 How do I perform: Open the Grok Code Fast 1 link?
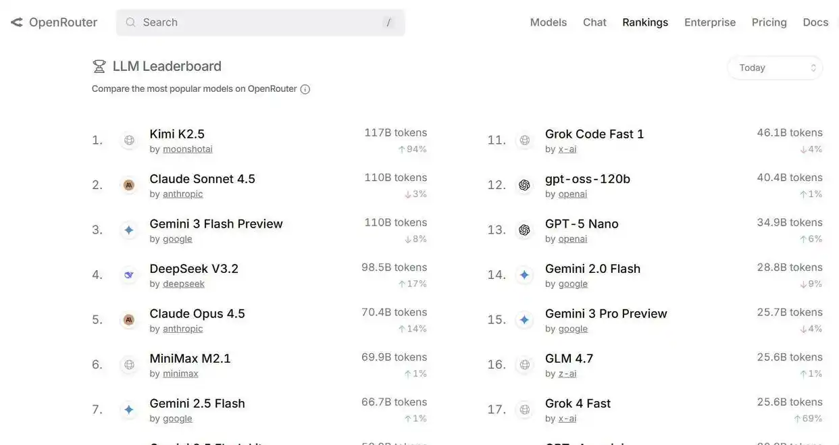pyautogui.click(x=594, y=134)
